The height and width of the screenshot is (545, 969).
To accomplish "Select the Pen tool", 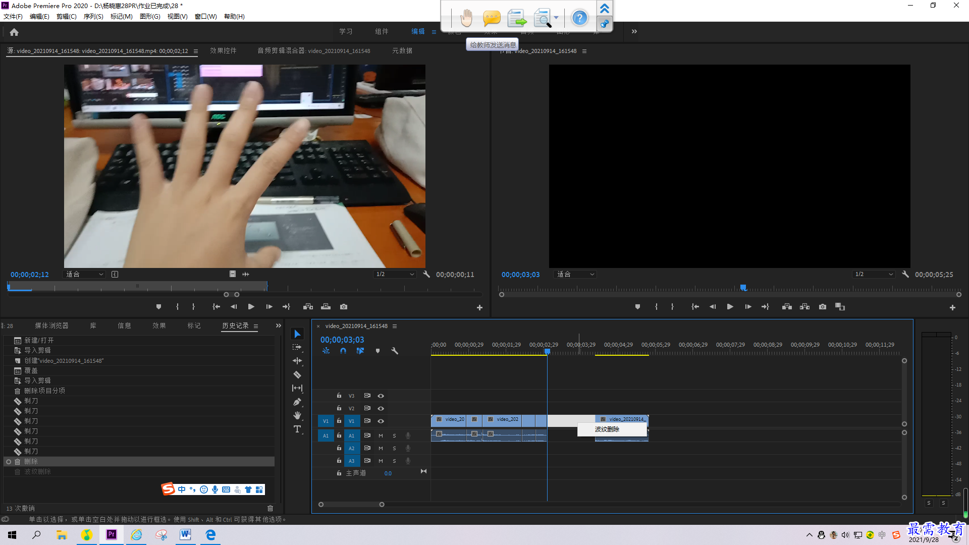I will [297, 402].
